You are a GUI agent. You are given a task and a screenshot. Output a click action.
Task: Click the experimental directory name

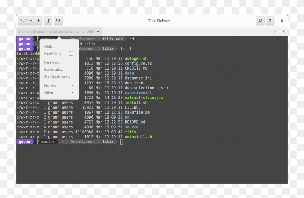pos(138,93)
